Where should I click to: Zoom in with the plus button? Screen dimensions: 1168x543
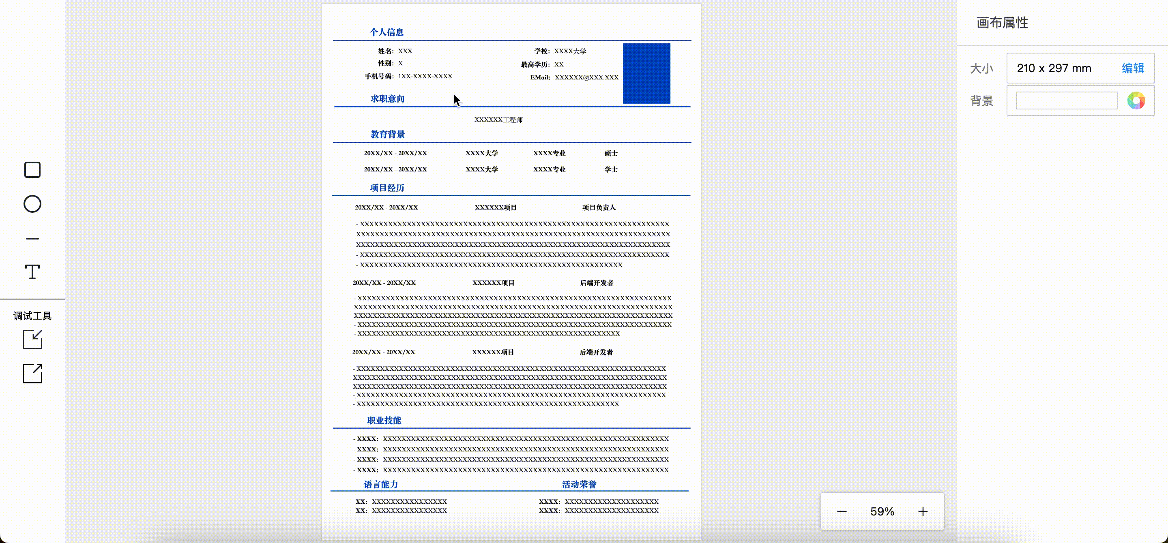(923, 511)
